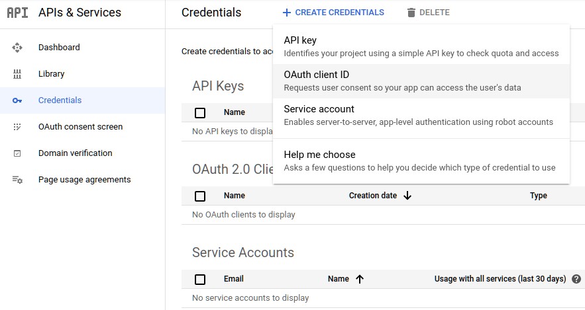Screen dimensions: 585x310
Task: Click the OAuth consent screen icon
Action: (17, 127)
